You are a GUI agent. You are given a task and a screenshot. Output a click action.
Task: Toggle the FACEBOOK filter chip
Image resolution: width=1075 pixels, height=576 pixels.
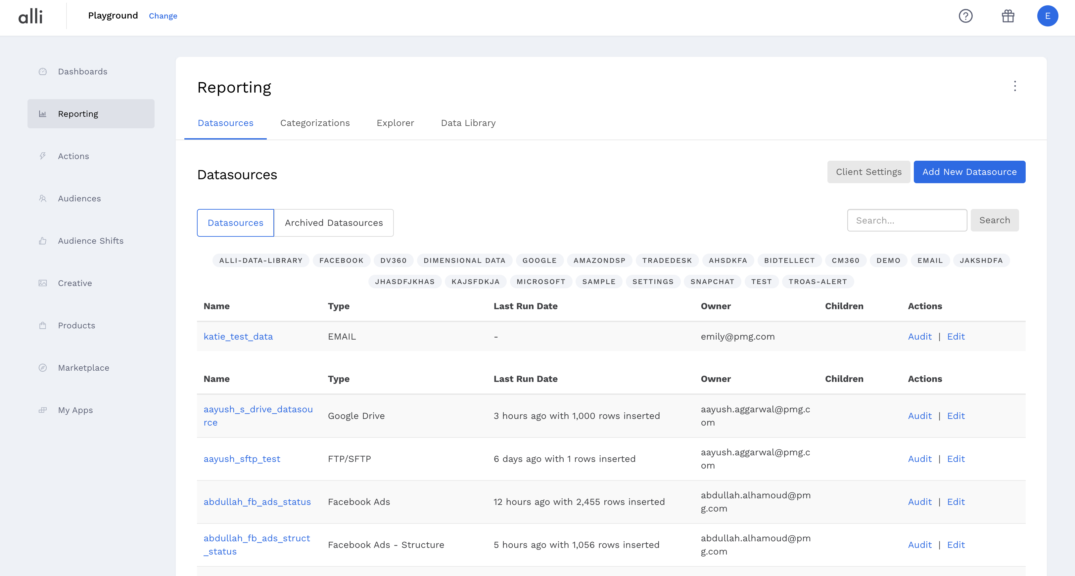pos(341,260)
